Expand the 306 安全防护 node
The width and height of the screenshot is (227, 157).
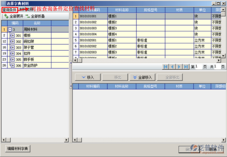point(13,66)
